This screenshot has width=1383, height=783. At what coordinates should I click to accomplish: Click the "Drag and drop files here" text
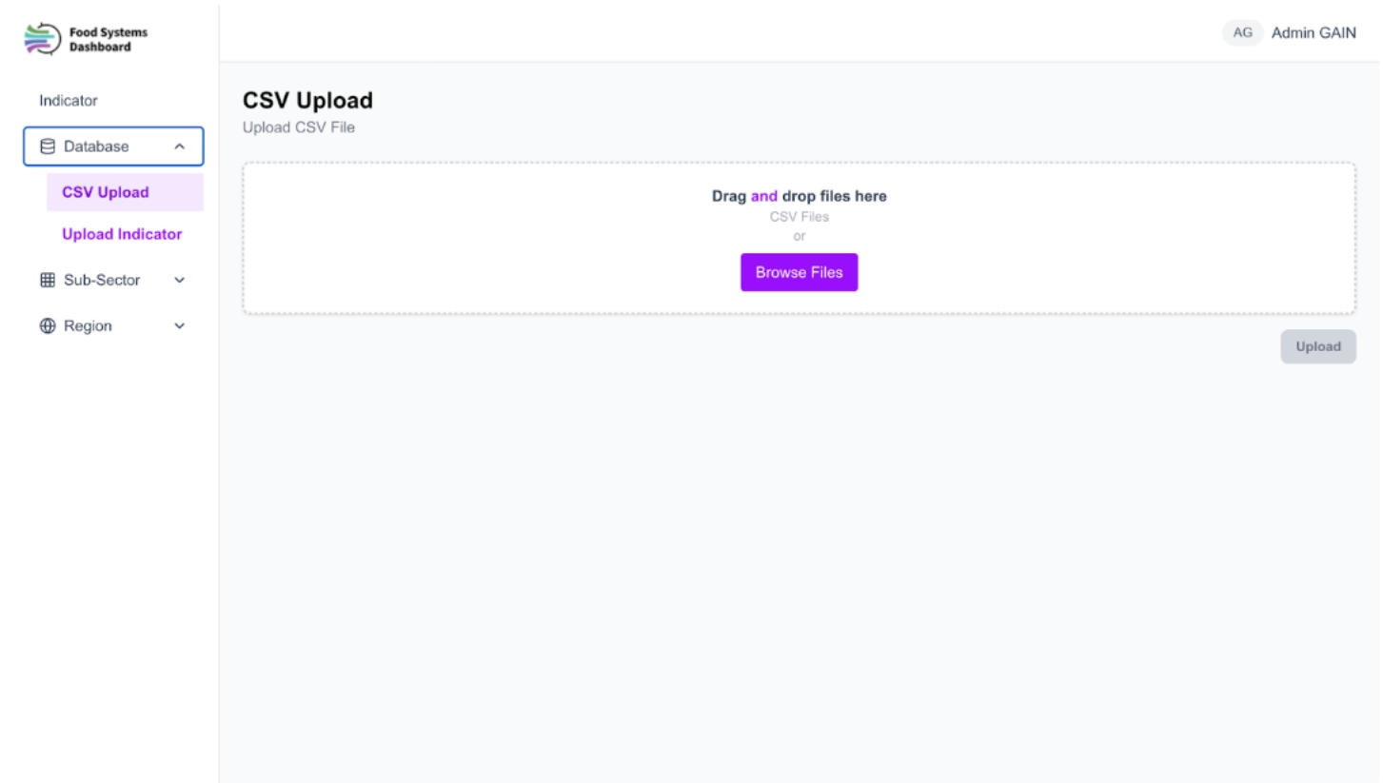[799, 196]
